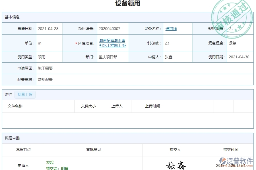
Task: Click the 申请原因 value 施工需要
Action: 45,68
